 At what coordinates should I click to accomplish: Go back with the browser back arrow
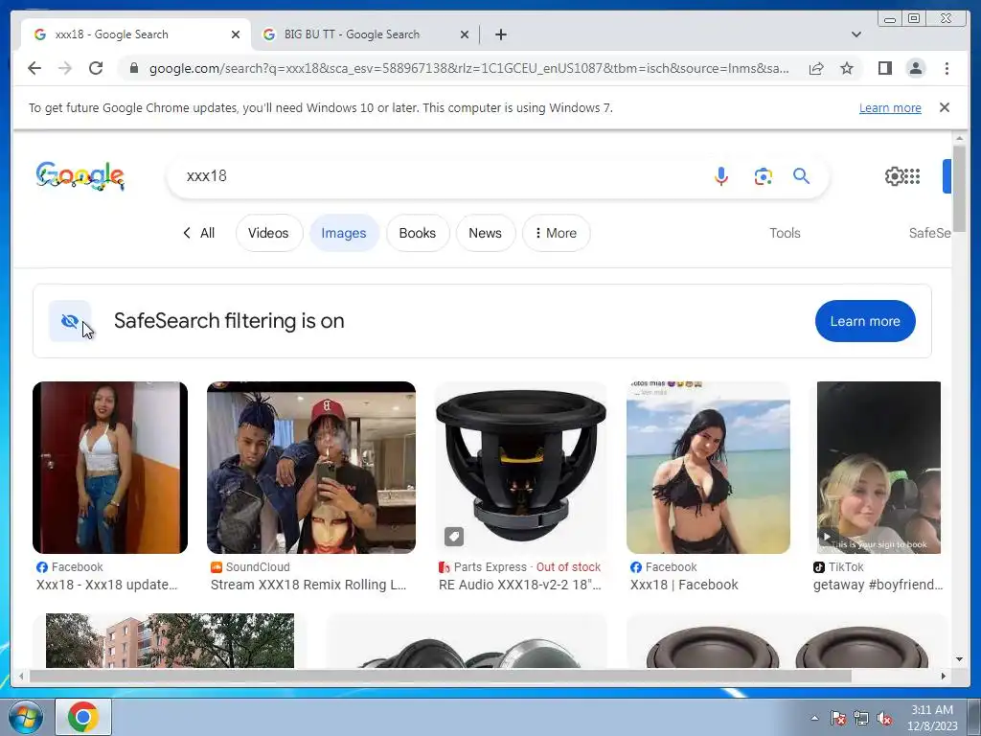click(34, 68)
